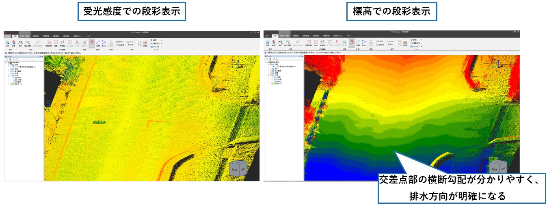Click the BACK face of the elevation view cube
The width and height of the screenshot is (547, 205).
click(494, 169)
